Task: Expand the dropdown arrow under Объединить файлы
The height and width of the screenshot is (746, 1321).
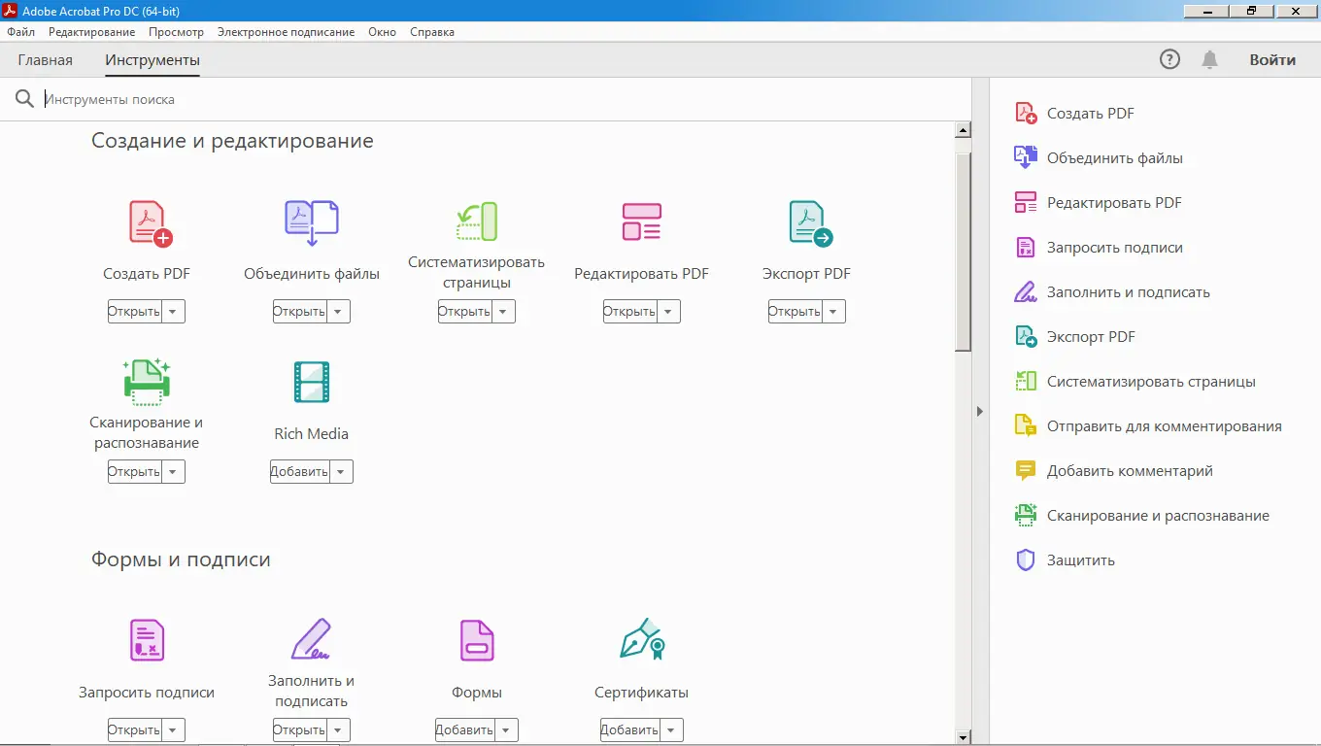Action: coord(338,312)
